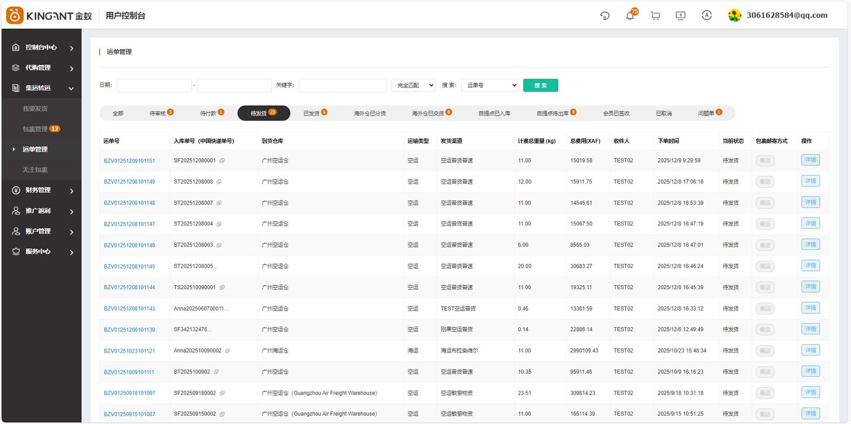Screen dimensions: 851x424
Task: Switch to the 待审核 tab
Action: [161, 113]
